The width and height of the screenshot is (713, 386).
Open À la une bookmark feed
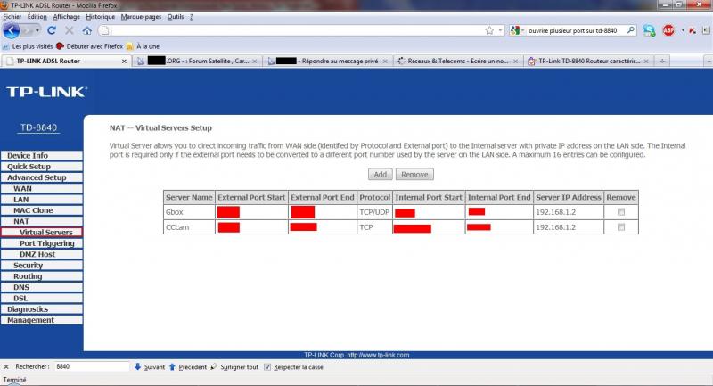point(143,46)
